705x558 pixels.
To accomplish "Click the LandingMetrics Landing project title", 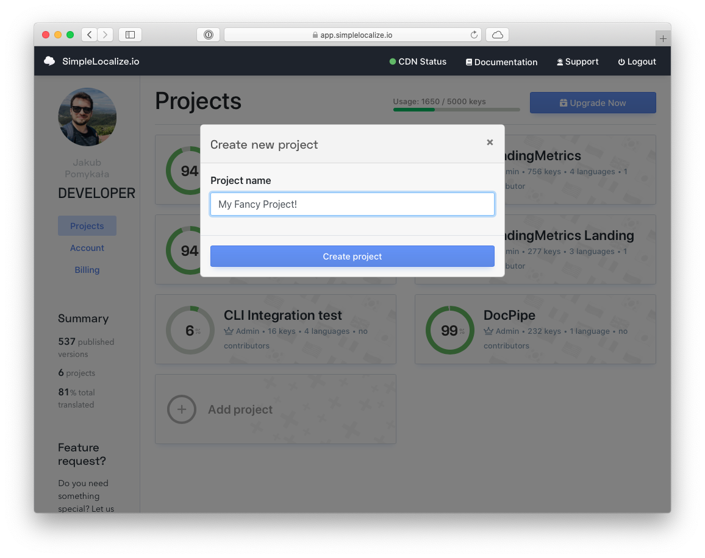I will tap(569, 235).
